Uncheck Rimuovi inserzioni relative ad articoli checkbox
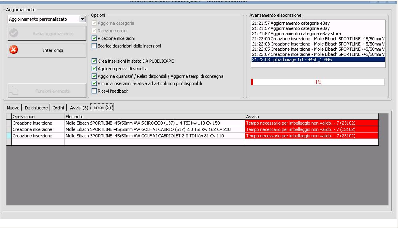 94,83
